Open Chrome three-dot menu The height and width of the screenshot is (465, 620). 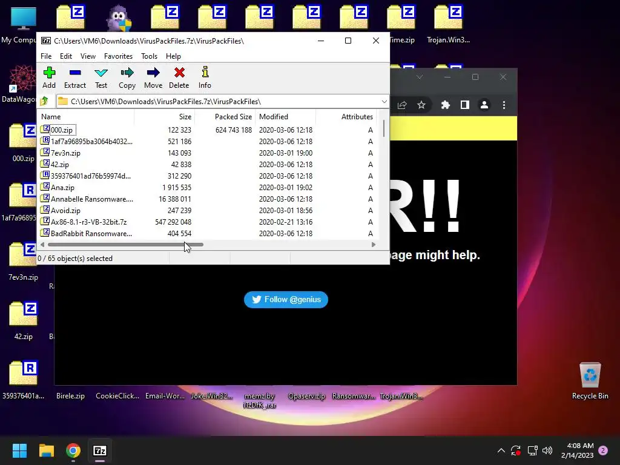click(504, 105)
